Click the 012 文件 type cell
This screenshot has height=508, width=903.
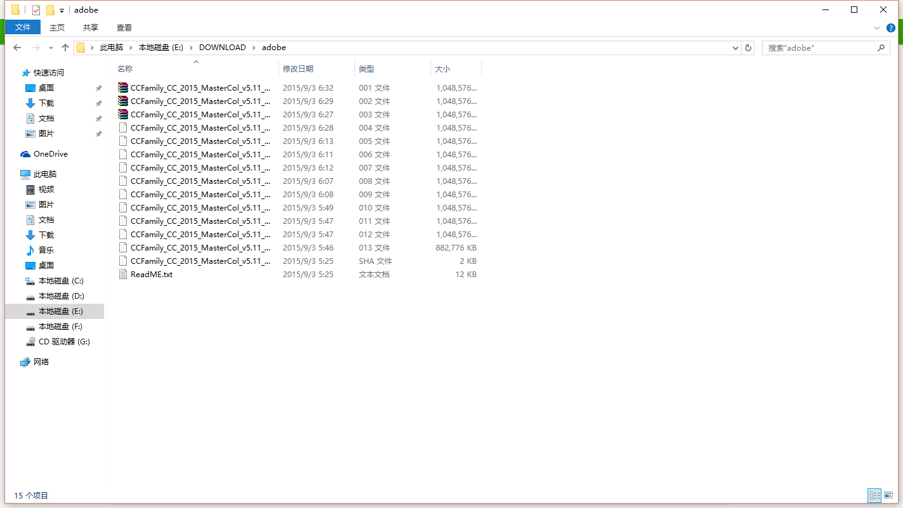pos(374,235)
